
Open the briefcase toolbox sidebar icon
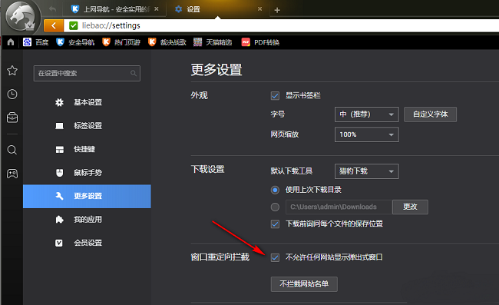click(12, 118)
